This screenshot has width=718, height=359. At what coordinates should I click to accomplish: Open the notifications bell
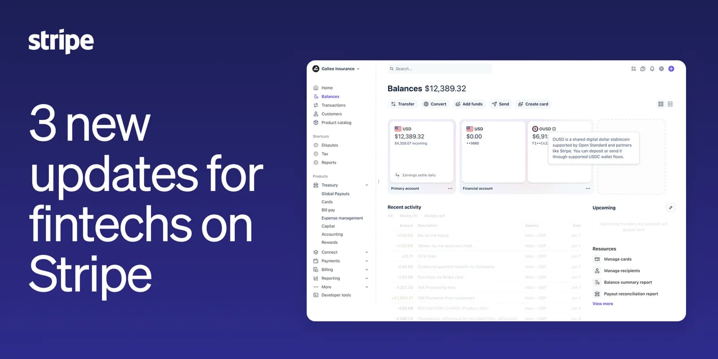pos(652,69)
